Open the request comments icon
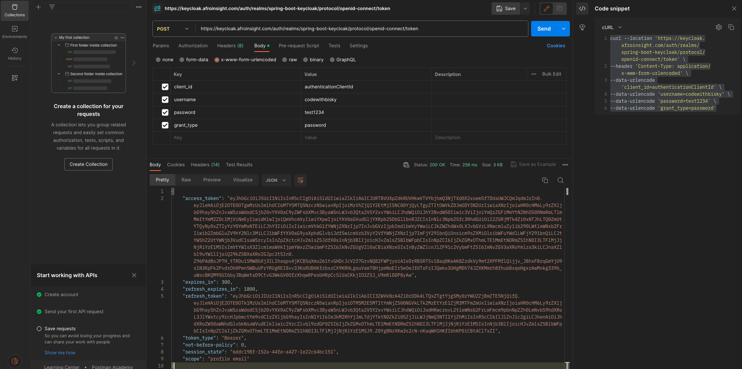This screenshot has height=369, width=742. pyautogui.click(x=559, y=9)
